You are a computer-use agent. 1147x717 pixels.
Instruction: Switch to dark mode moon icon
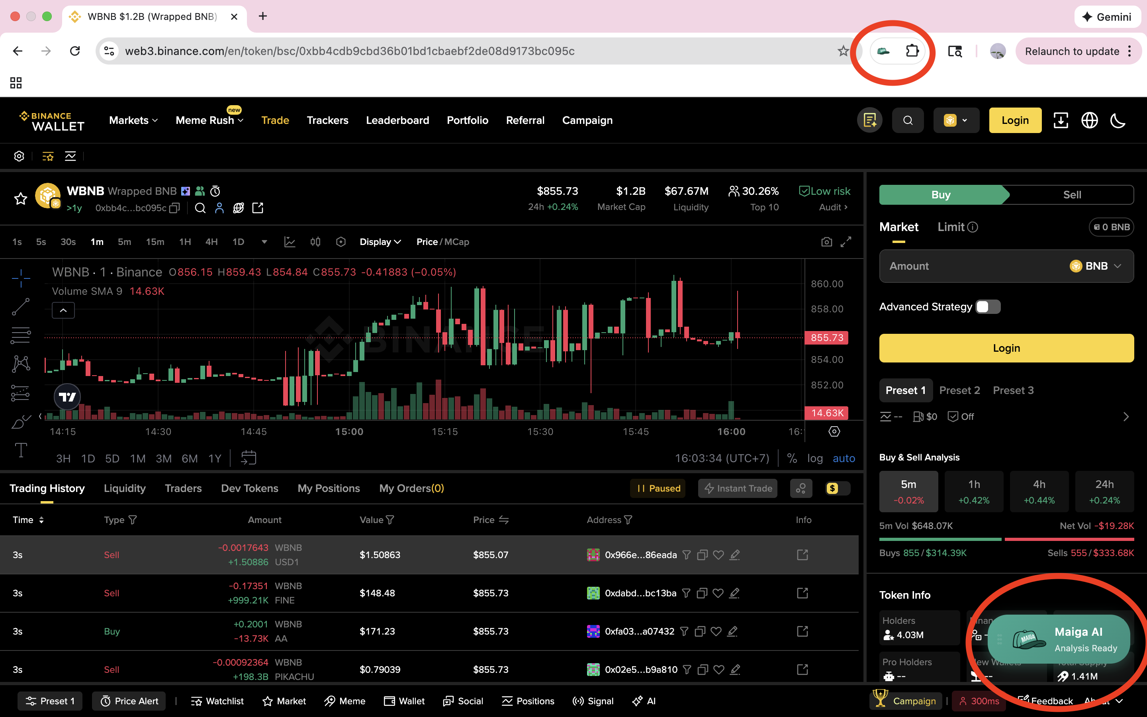(x=1118, y=120)
